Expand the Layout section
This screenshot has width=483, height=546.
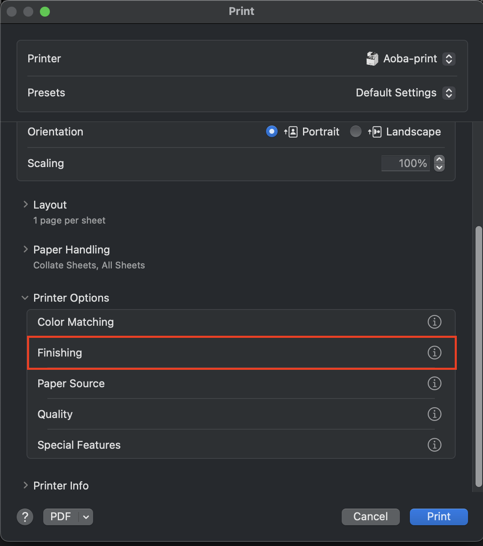(x=25, y=204)
